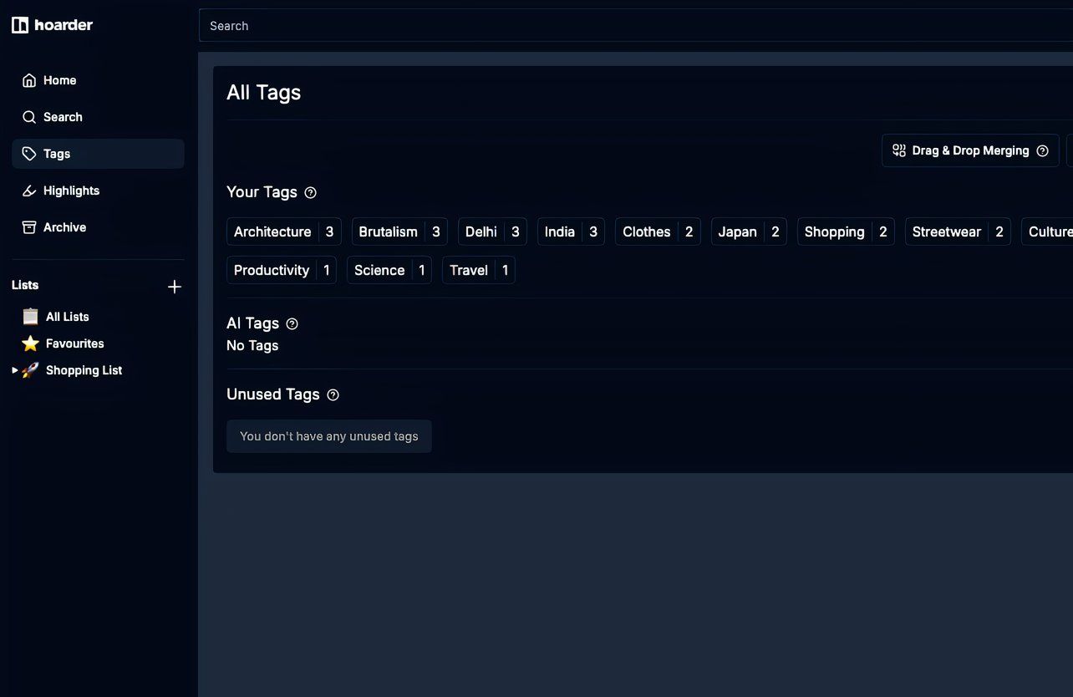Add a new list with plus icon
This screenshot has width=1073, height=697.
click(175, 287)
